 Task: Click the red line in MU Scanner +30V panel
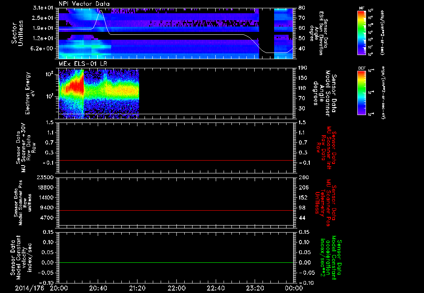[x=176, y=160]
